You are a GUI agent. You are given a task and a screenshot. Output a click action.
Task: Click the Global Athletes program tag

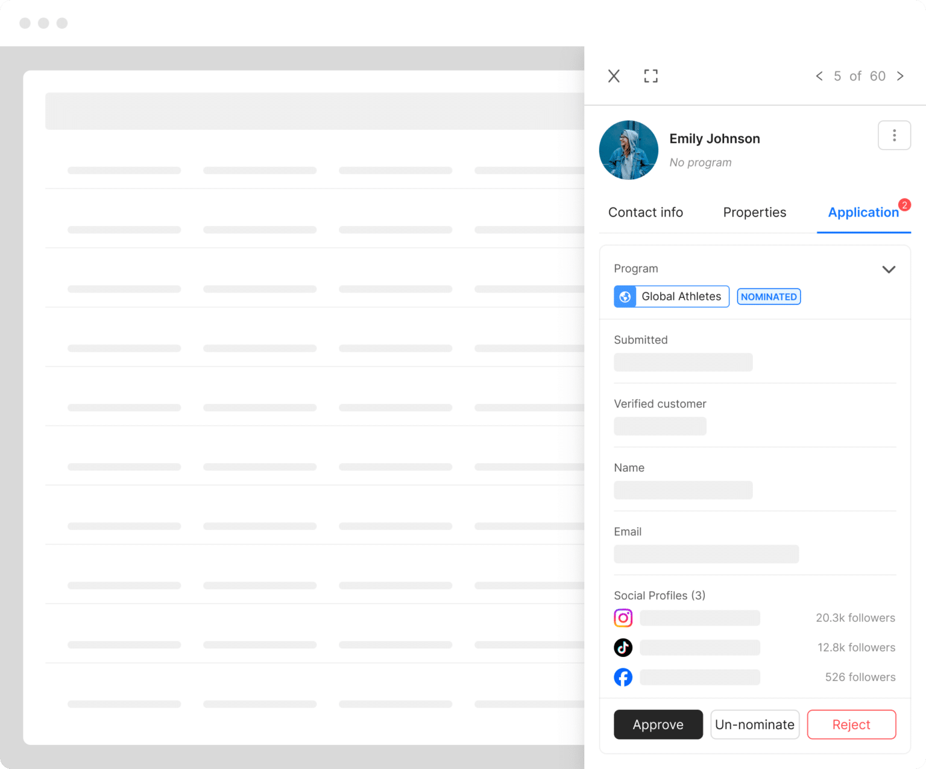point(681,297)
